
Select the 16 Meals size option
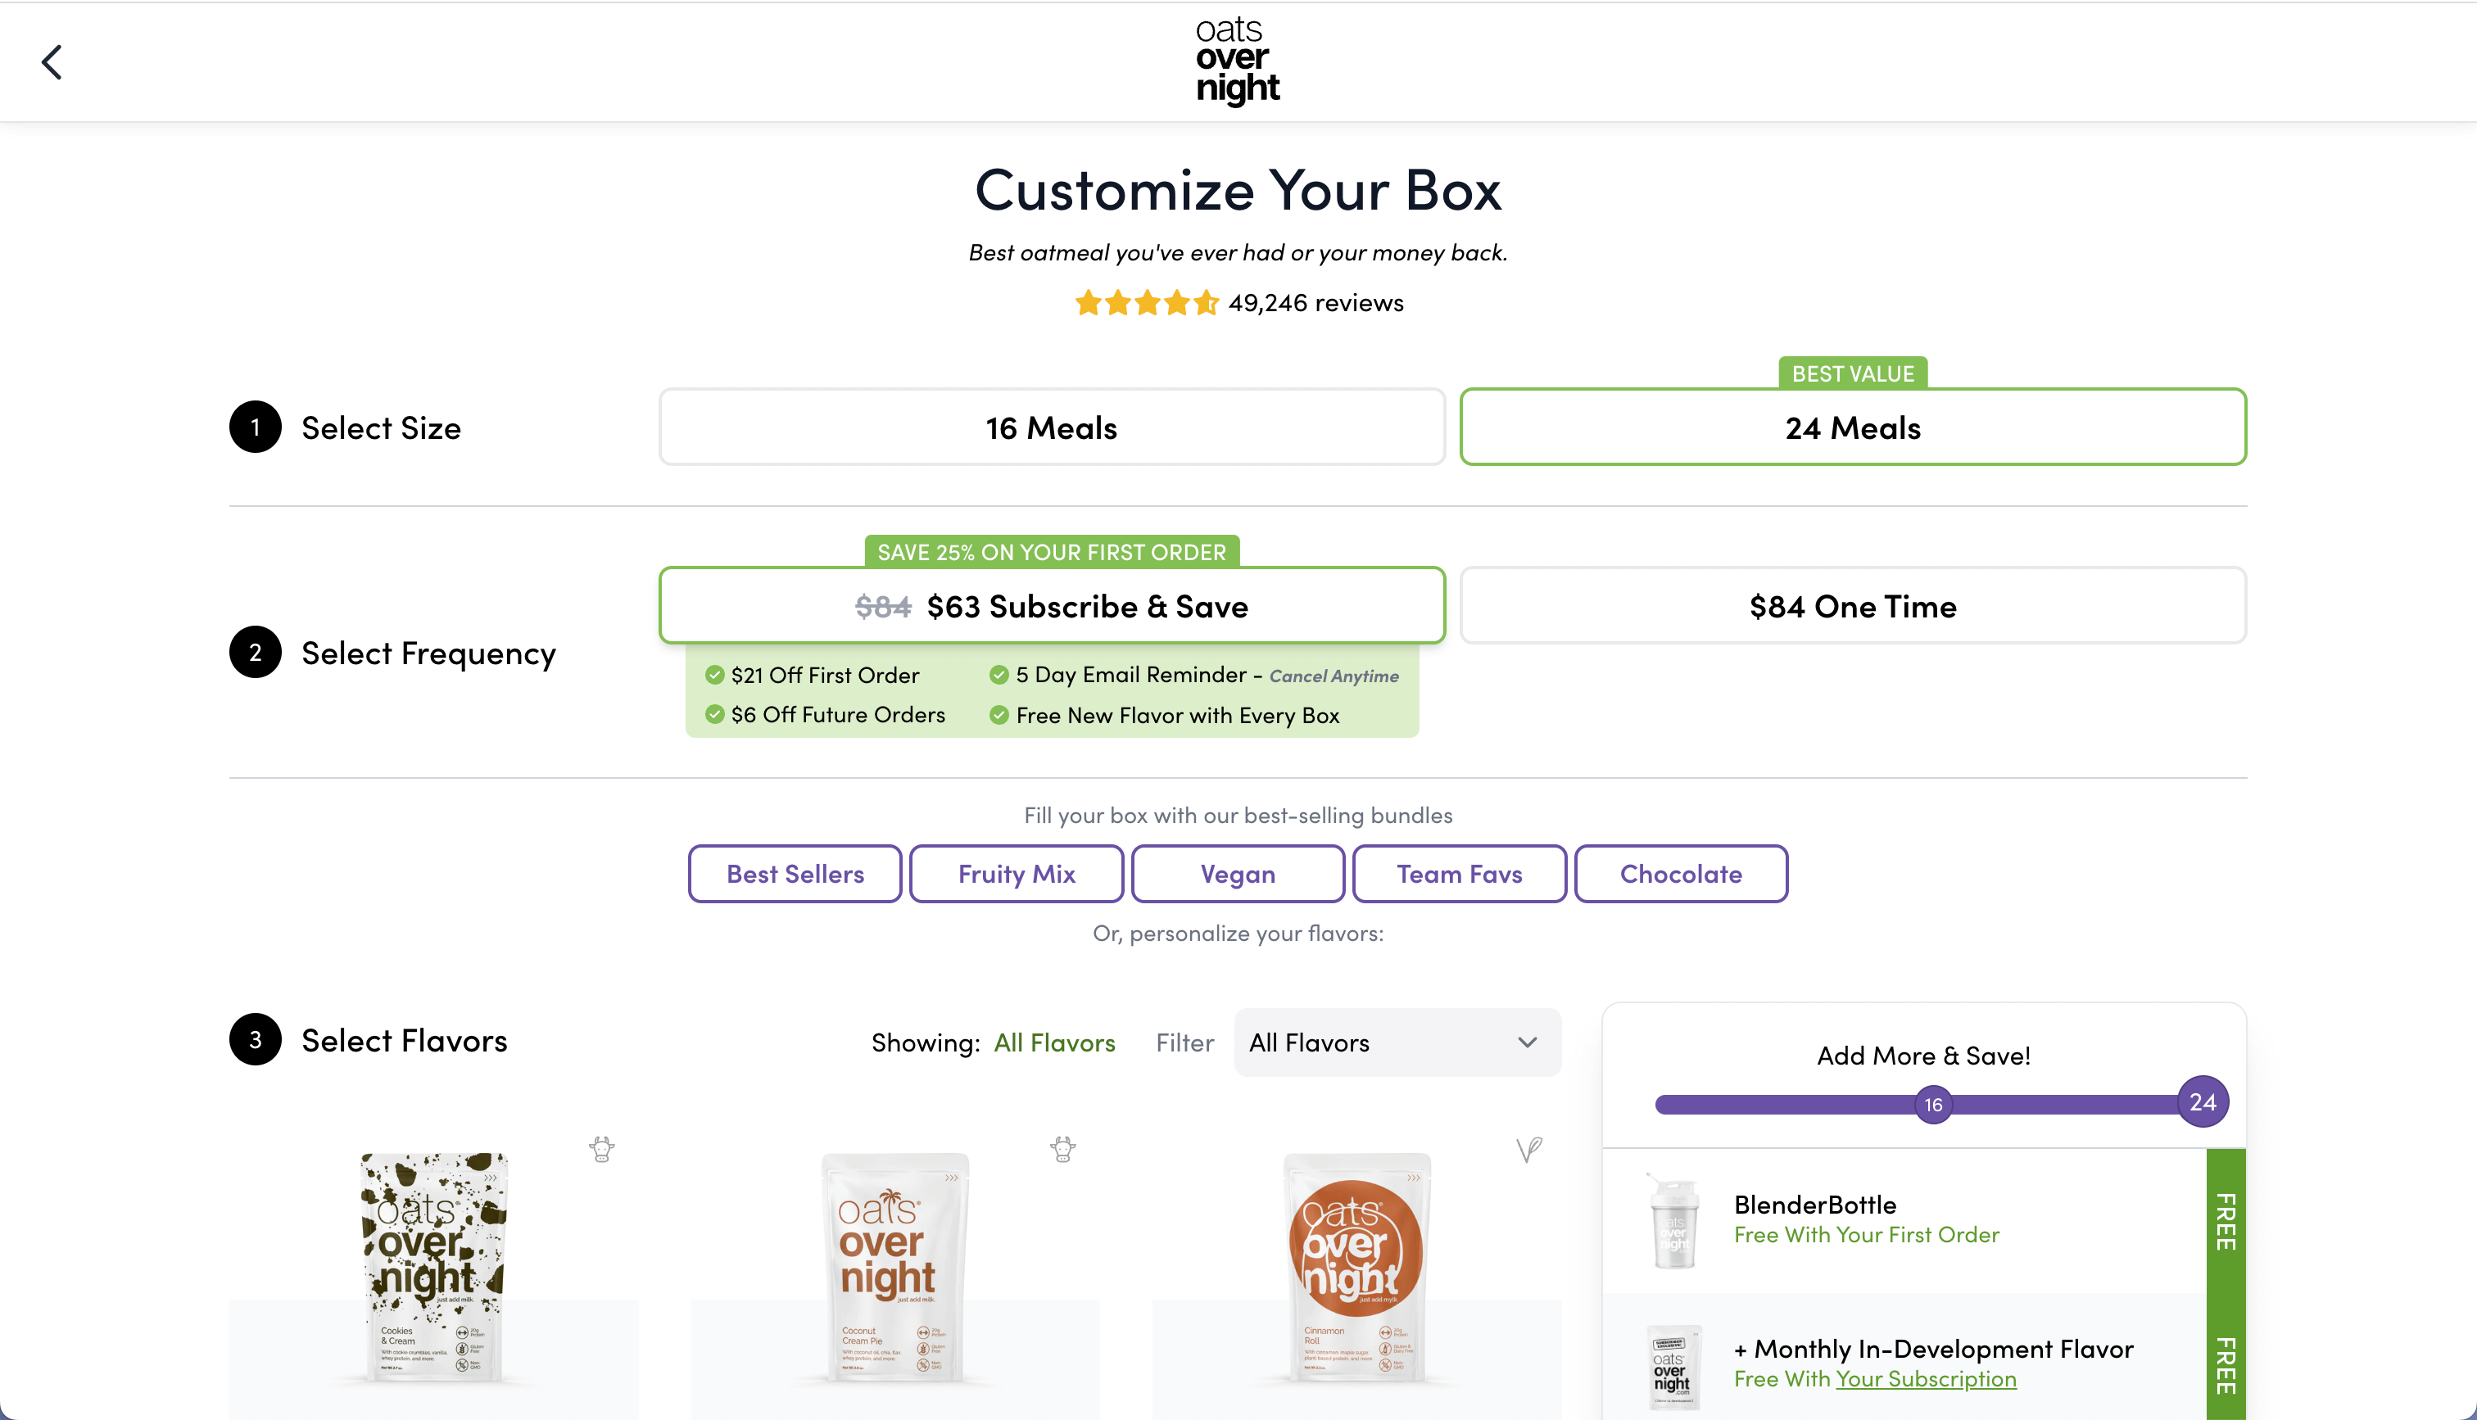pos(1051,427)
